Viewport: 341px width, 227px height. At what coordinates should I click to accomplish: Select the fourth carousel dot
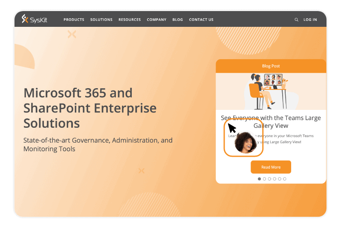point(275,179)
